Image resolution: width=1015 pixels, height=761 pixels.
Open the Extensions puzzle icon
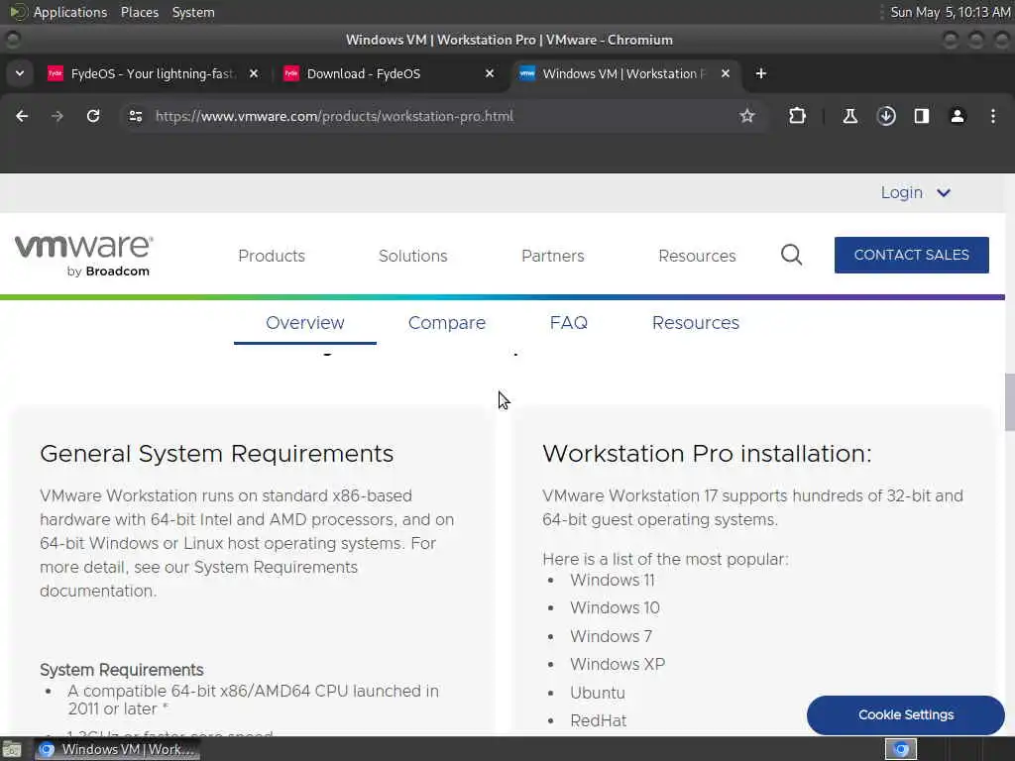click(x=797, y=116)
